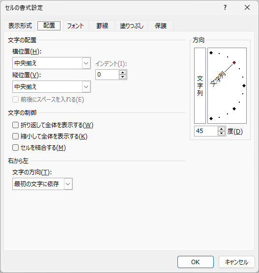Click the top 90-degree diamond marker
The width and height of the screenshot is (259, 273).
tap(211, 53)
